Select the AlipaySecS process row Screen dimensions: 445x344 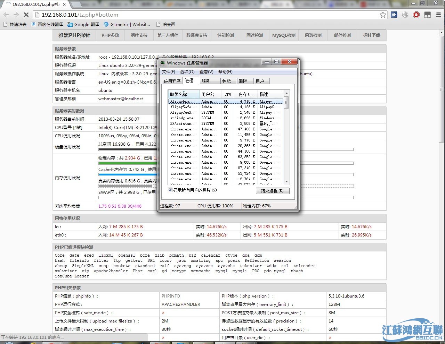click(x=226, y=112)
